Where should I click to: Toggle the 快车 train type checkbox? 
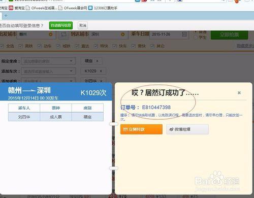click(x=115, y=46)
